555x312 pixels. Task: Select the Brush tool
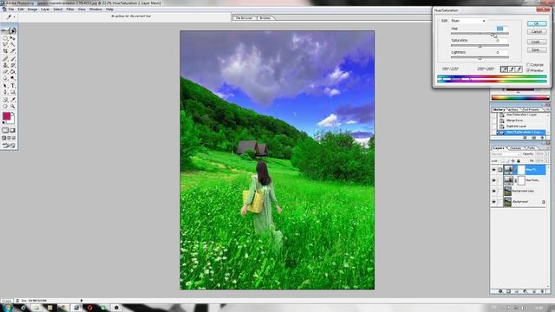tap(13, 58)
